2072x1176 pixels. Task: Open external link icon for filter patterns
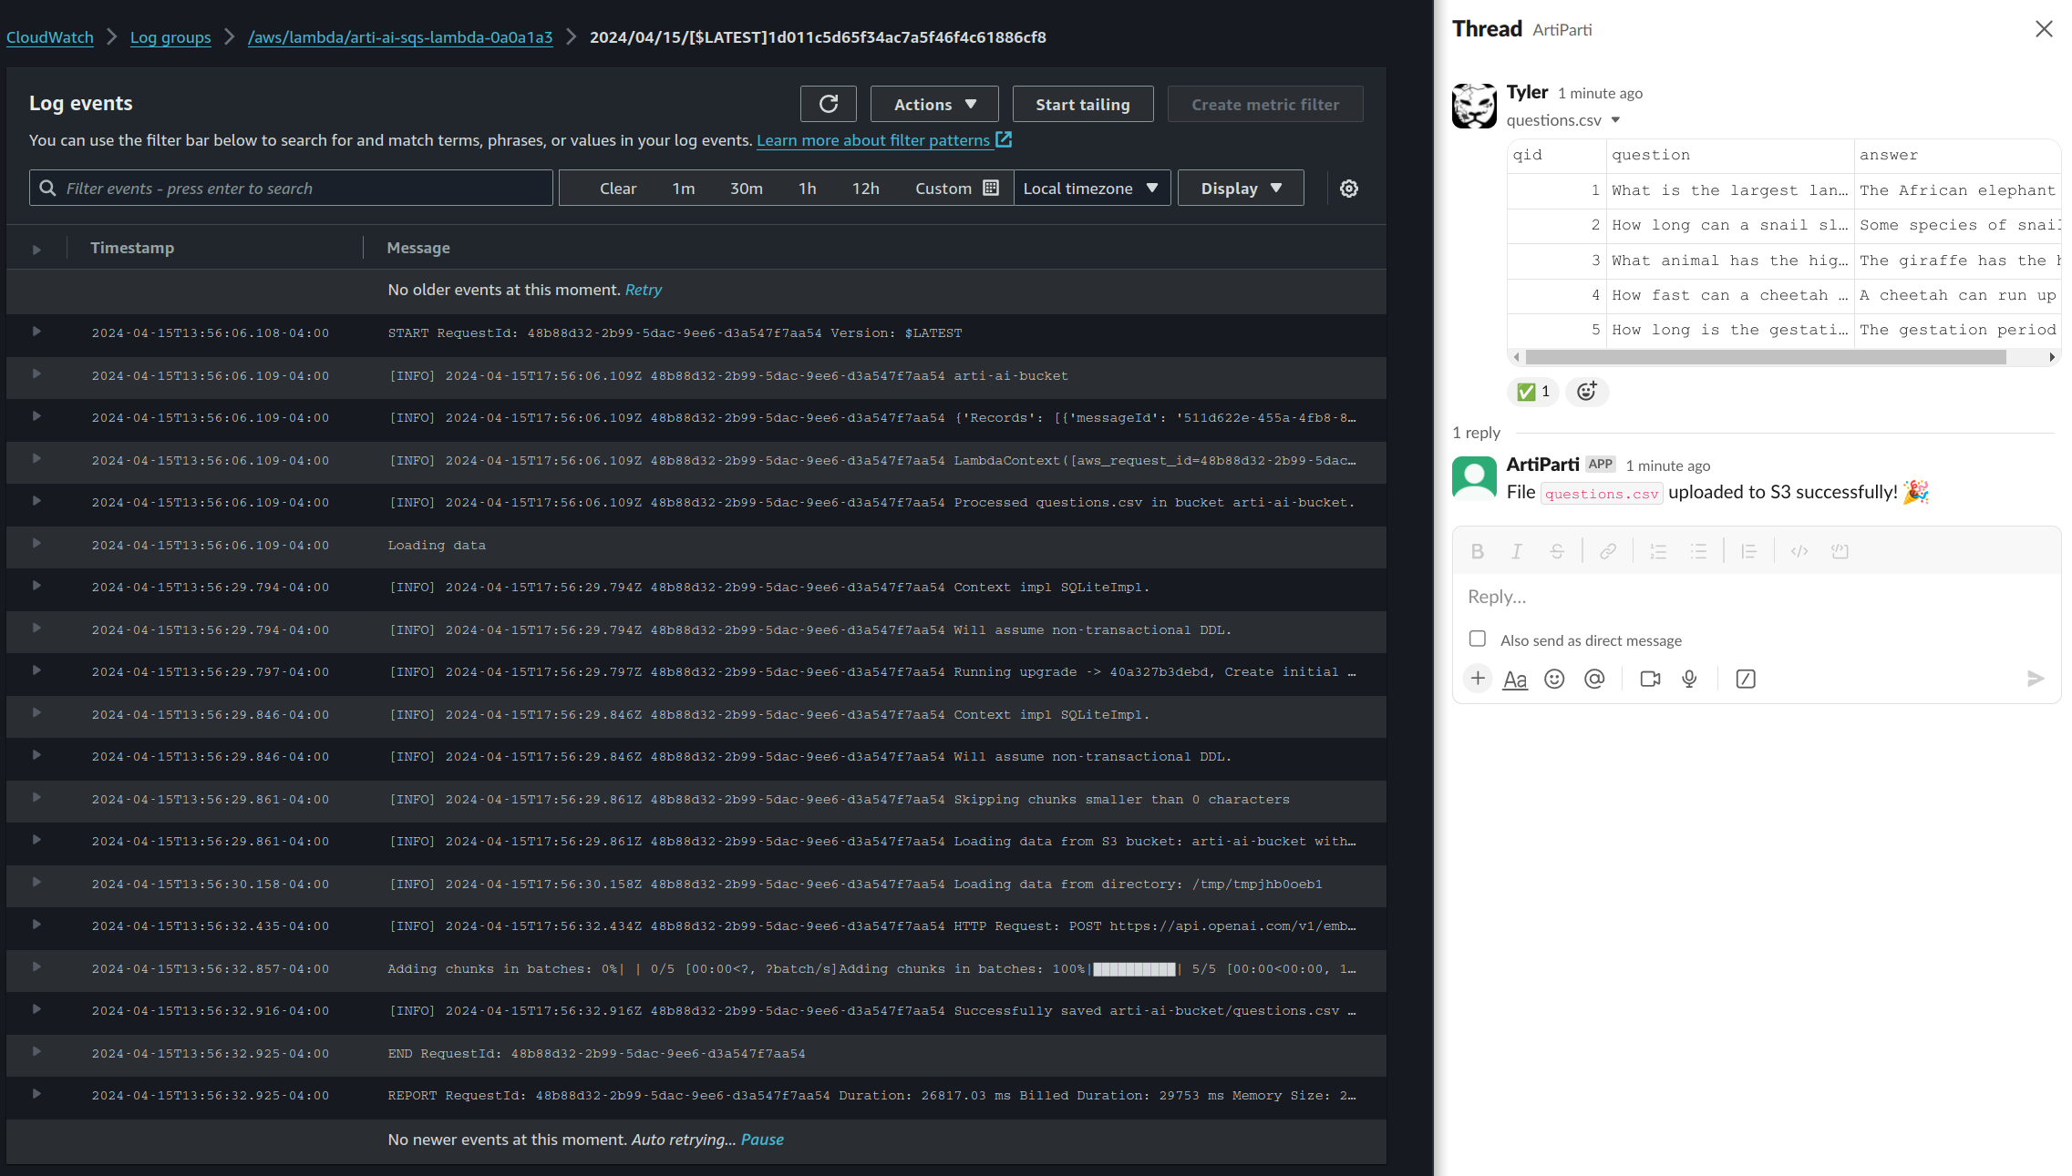(x=1004, y=139)
